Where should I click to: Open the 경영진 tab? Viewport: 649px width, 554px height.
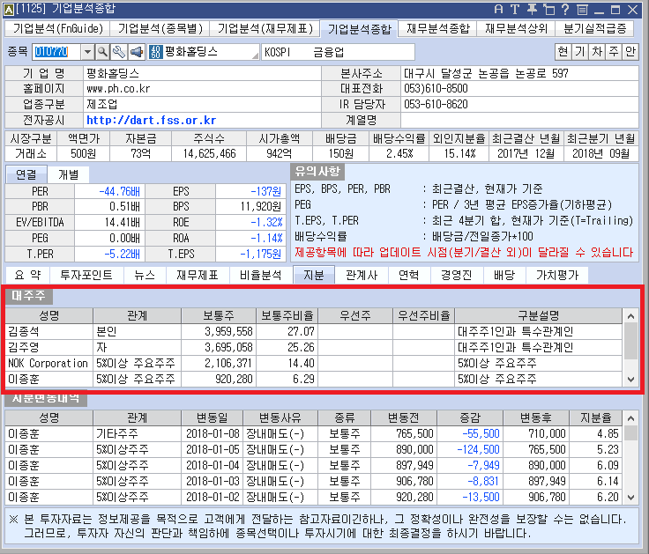(456, 276)
